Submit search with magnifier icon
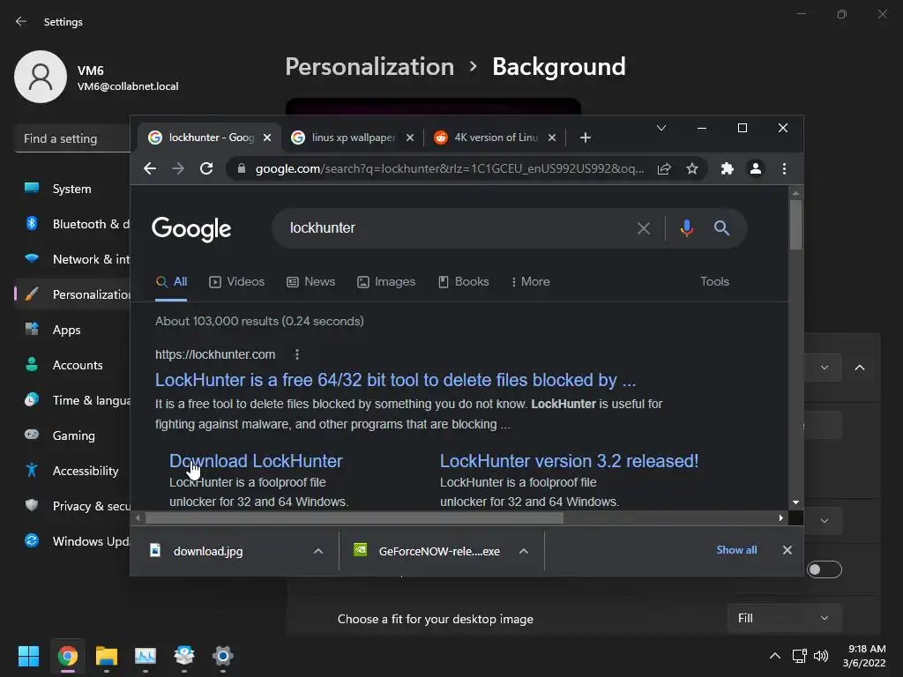 coord(721,228)
